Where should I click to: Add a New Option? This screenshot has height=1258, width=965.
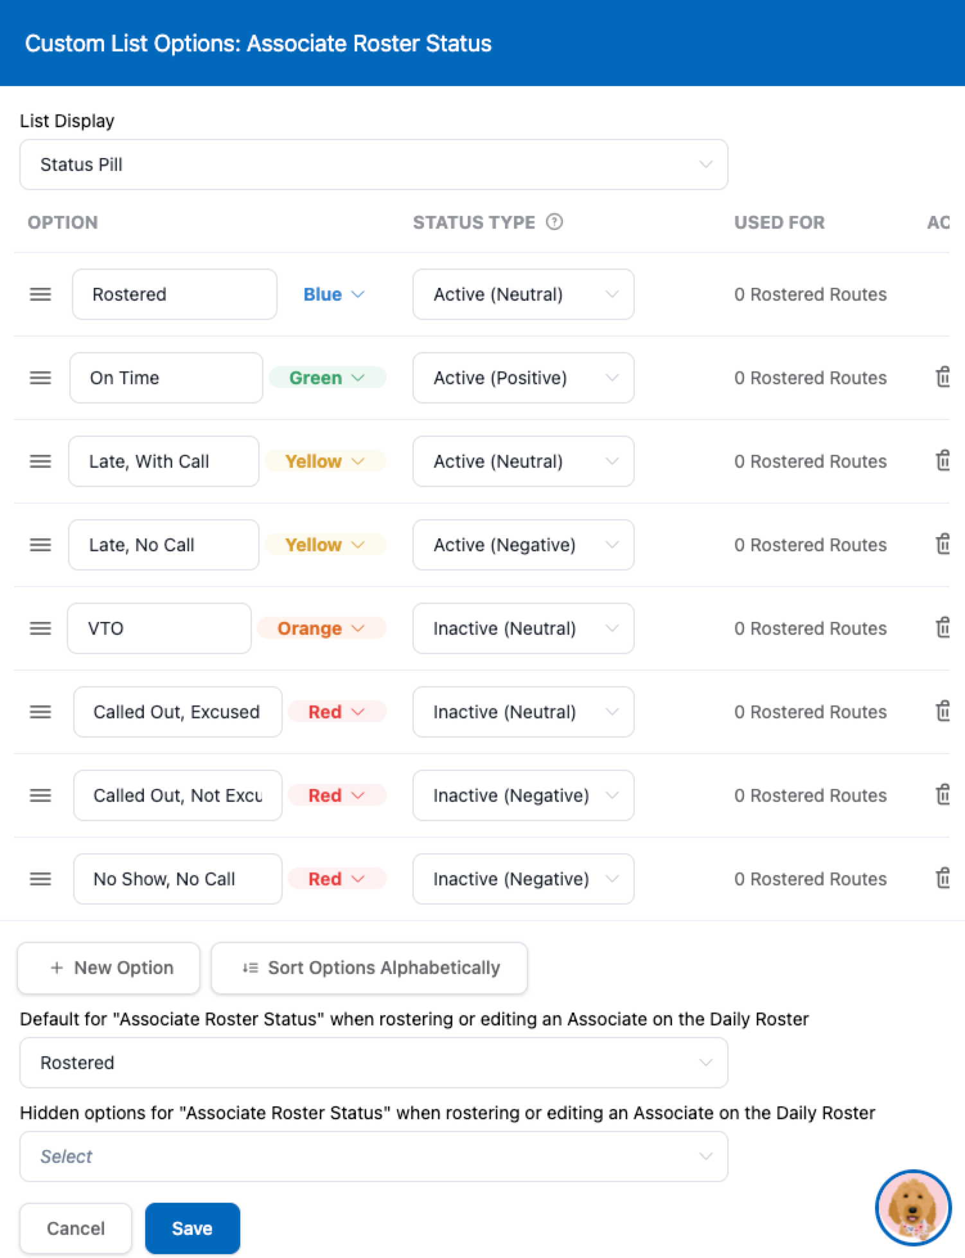[x=109, y=968]
